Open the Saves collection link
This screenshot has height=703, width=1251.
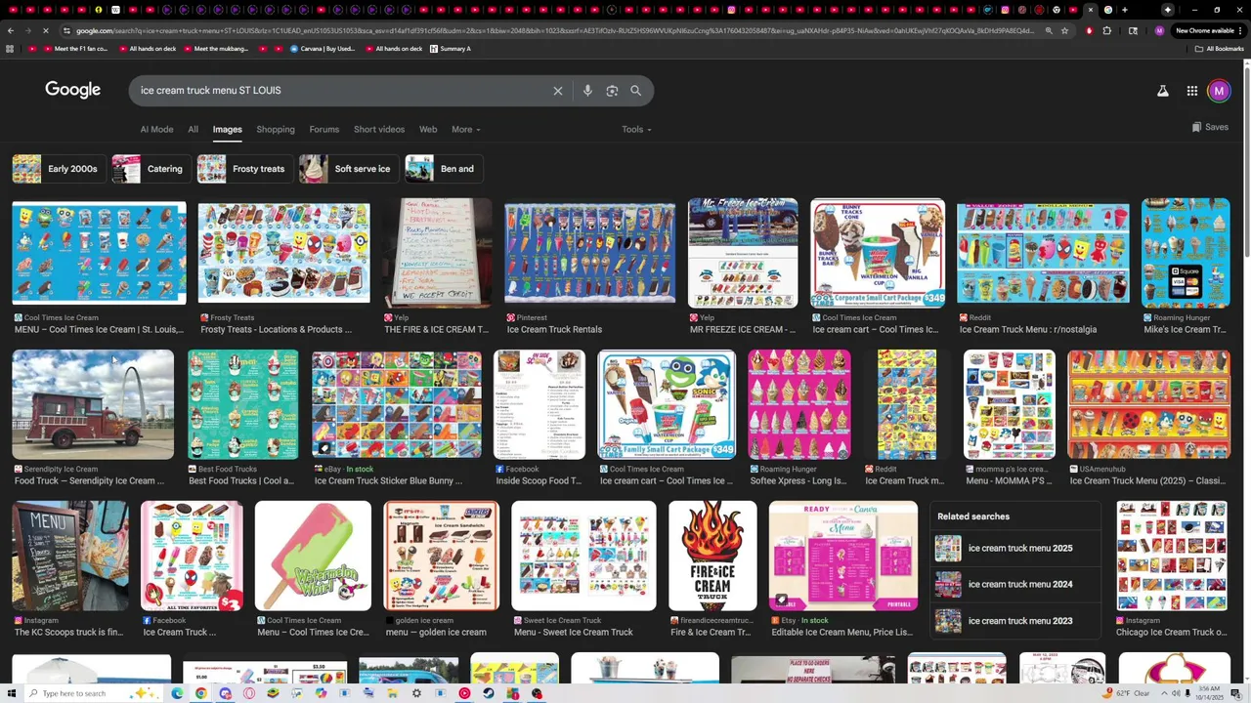click(x=1210, y=127)
